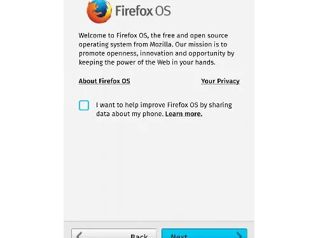Enable sharing data about my phone checkbox

84,105
